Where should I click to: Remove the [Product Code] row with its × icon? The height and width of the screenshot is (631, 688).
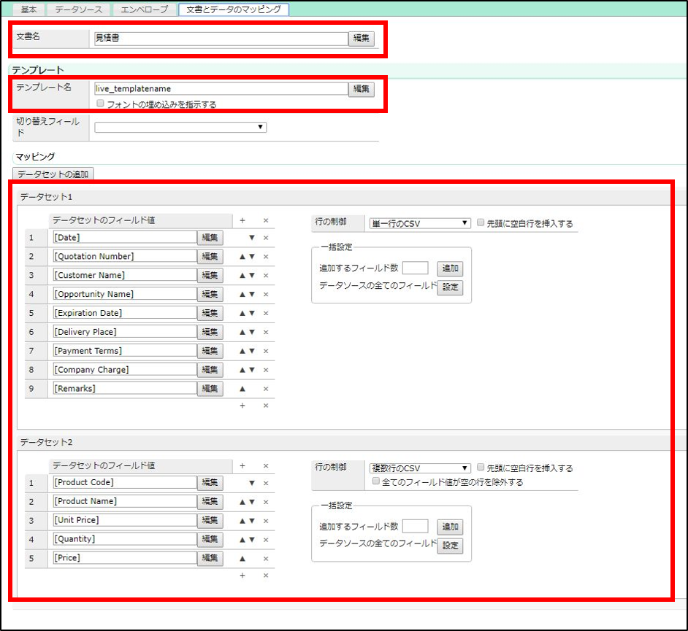[x=266, y=483]
